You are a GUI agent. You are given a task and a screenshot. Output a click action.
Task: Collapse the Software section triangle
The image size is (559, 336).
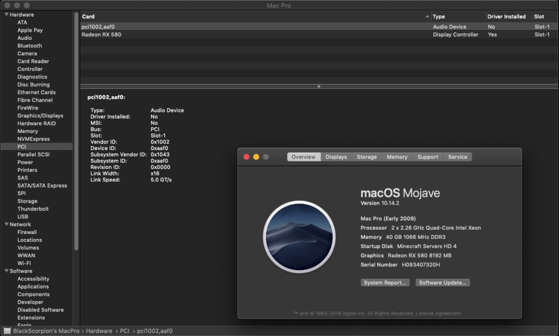pos(7,271)
